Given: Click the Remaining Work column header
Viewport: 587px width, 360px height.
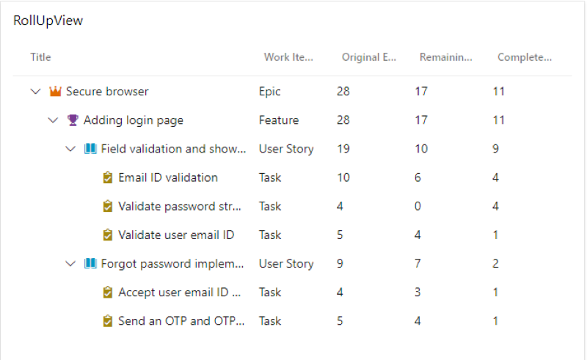Looking at the screenshot, I should click(x=446, y=57).
